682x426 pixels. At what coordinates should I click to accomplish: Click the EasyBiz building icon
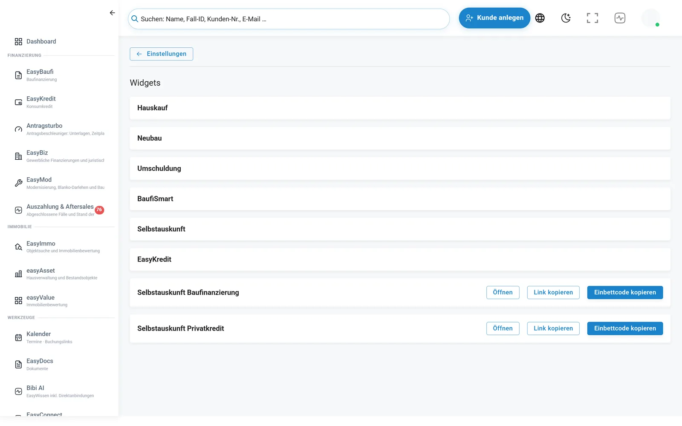coord(18,156)
